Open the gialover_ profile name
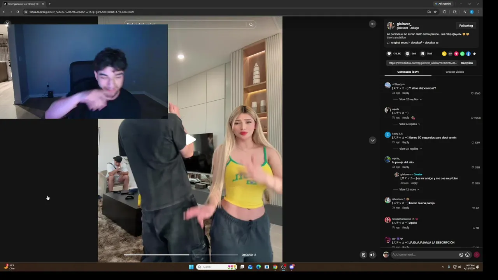498x280 pixels. point(403,24)
